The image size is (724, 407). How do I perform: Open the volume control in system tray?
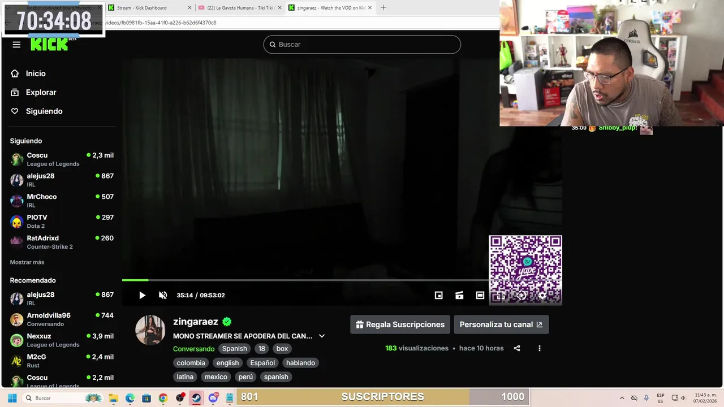click(684, 398)
